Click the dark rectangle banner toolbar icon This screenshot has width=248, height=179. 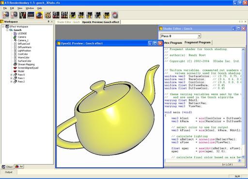click(31, 15)
